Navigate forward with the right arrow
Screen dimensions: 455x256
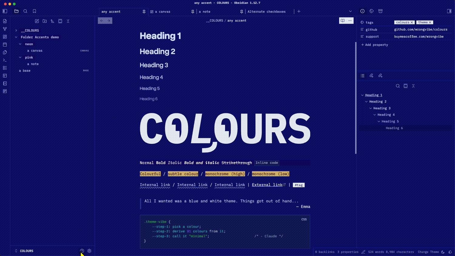click(x=109, y=21)
